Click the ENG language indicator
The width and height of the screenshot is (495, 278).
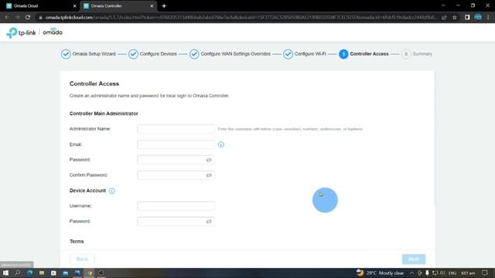(452, 273)
